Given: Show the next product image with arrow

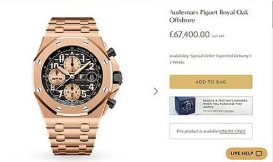Looking at the screenshot, I should (156, 91).
